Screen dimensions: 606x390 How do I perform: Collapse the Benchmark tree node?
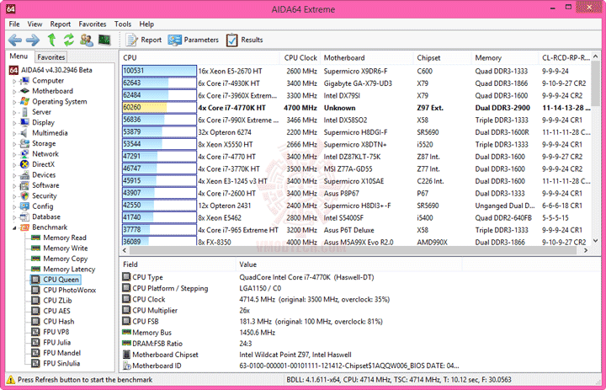click(14, 228)
